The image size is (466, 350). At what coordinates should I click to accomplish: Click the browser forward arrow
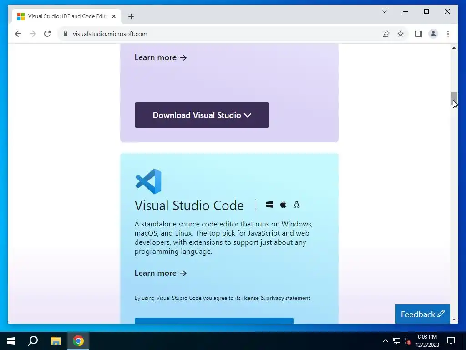coord(33,34)
